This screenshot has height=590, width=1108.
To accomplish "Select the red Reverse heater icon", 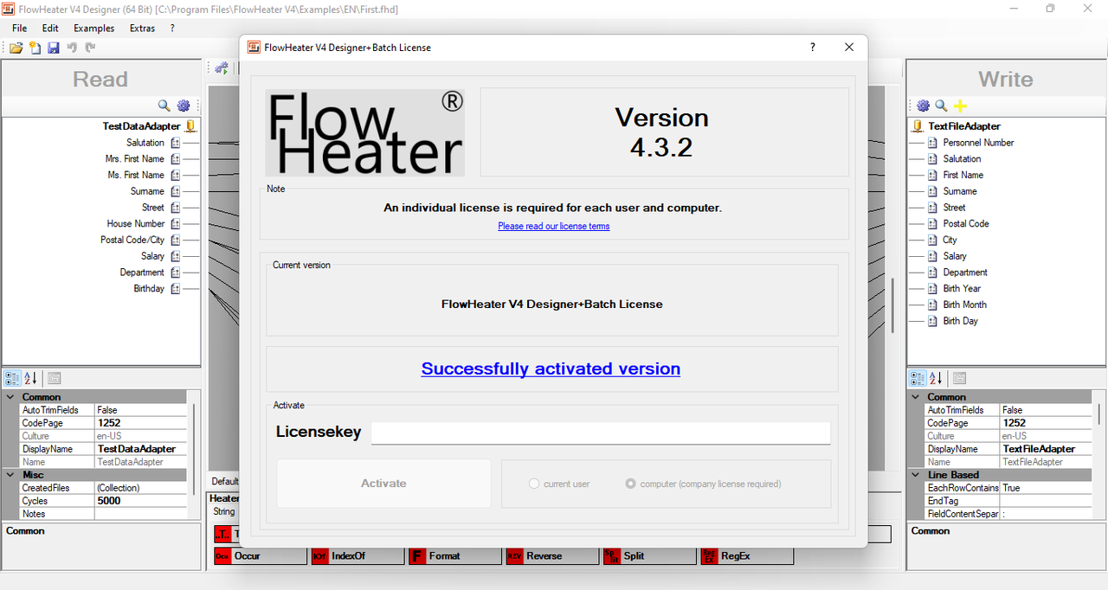I will 515,556.
